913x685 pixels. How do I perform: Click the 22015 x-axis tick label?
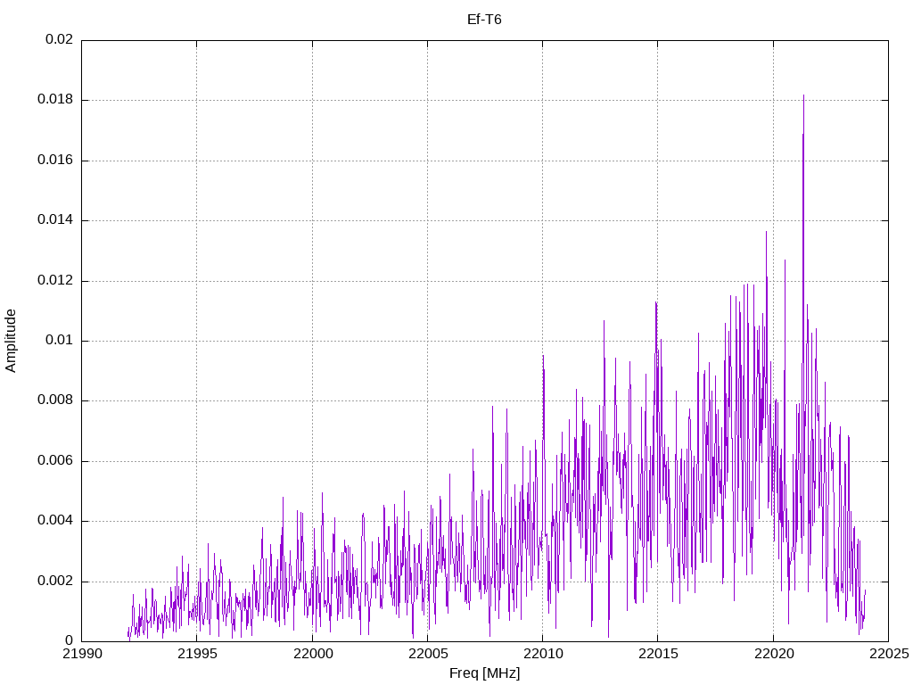coord(658,654)
